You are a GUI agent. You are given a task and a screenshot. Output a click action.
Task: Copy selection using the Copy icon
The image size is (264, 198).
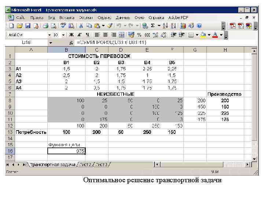point(89,26)
